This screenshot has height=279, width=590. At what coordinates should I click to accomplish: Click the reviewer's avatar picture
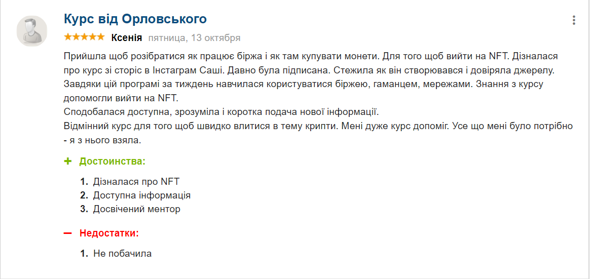[32, 31]
